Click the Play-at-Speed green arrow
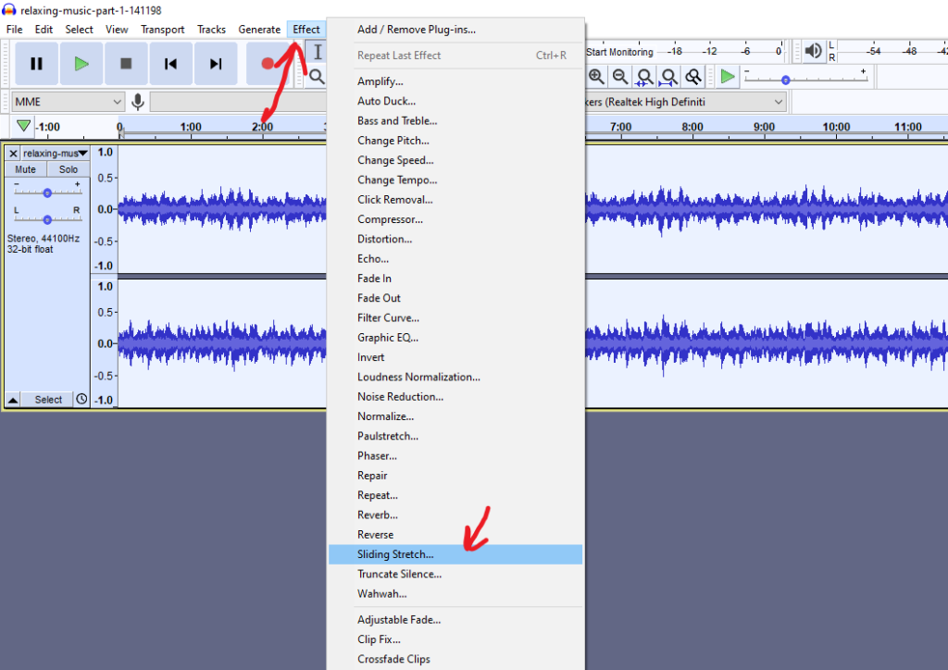 [x=728, y=77]
